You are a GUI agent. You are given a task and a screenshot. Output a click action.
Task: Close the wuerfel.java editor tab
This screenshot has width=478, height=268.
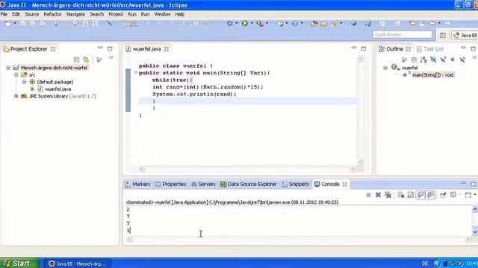[167, 49]
